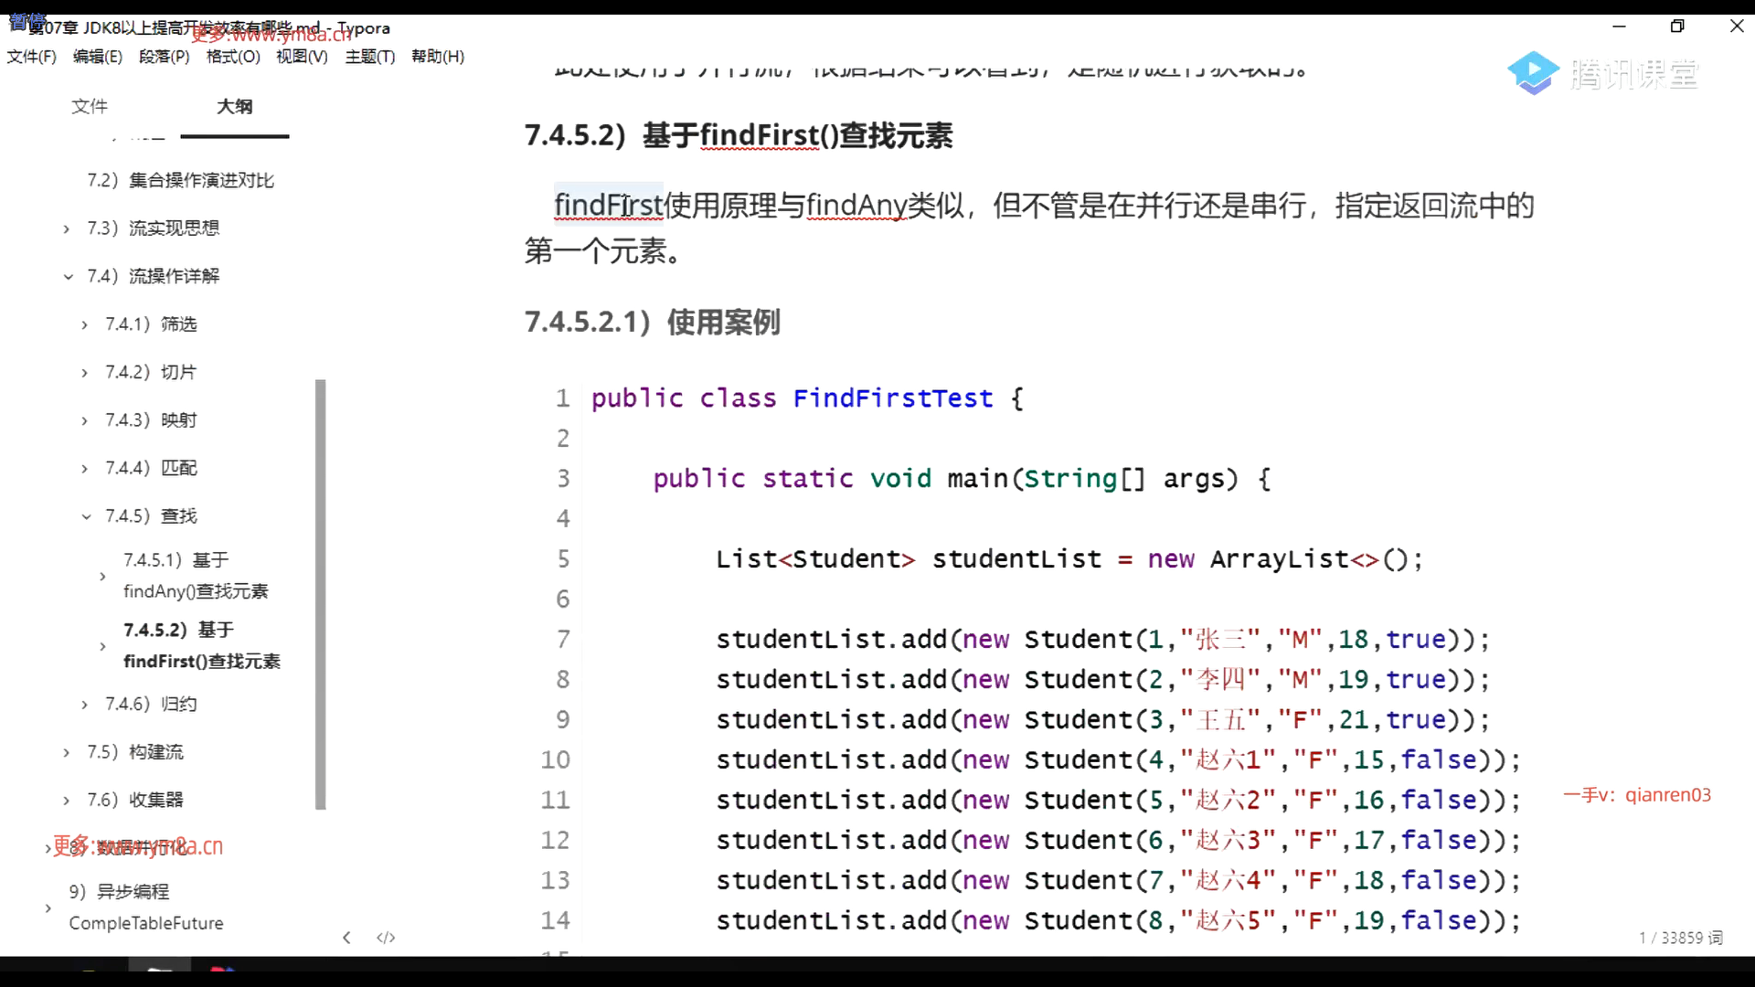This screenshot has height=987, width=1755.
Task: Collapse the sidebar with the left arrow icon
Action: coord(346,938)
